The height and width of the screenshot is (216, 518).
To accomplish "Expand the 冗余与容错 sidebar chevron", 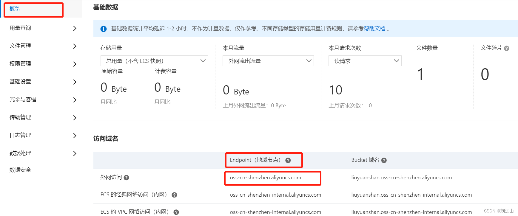I will tap(75, 100).
